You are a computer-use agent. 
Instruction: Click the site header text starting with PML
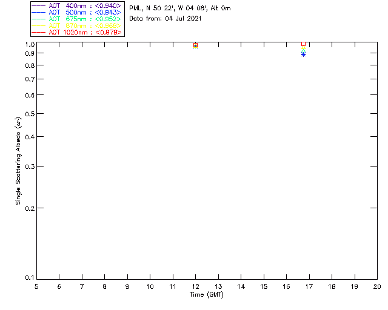click(x=179, y=8)
